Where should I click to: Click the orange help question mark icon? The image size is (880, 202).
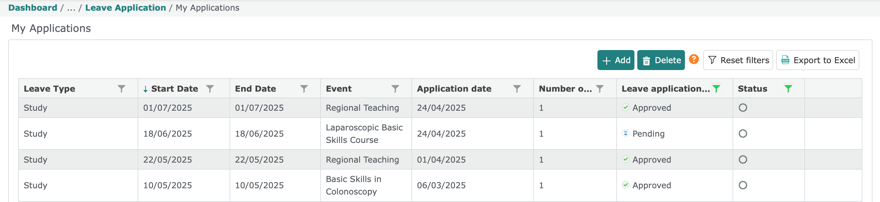(x=693, y=59)
